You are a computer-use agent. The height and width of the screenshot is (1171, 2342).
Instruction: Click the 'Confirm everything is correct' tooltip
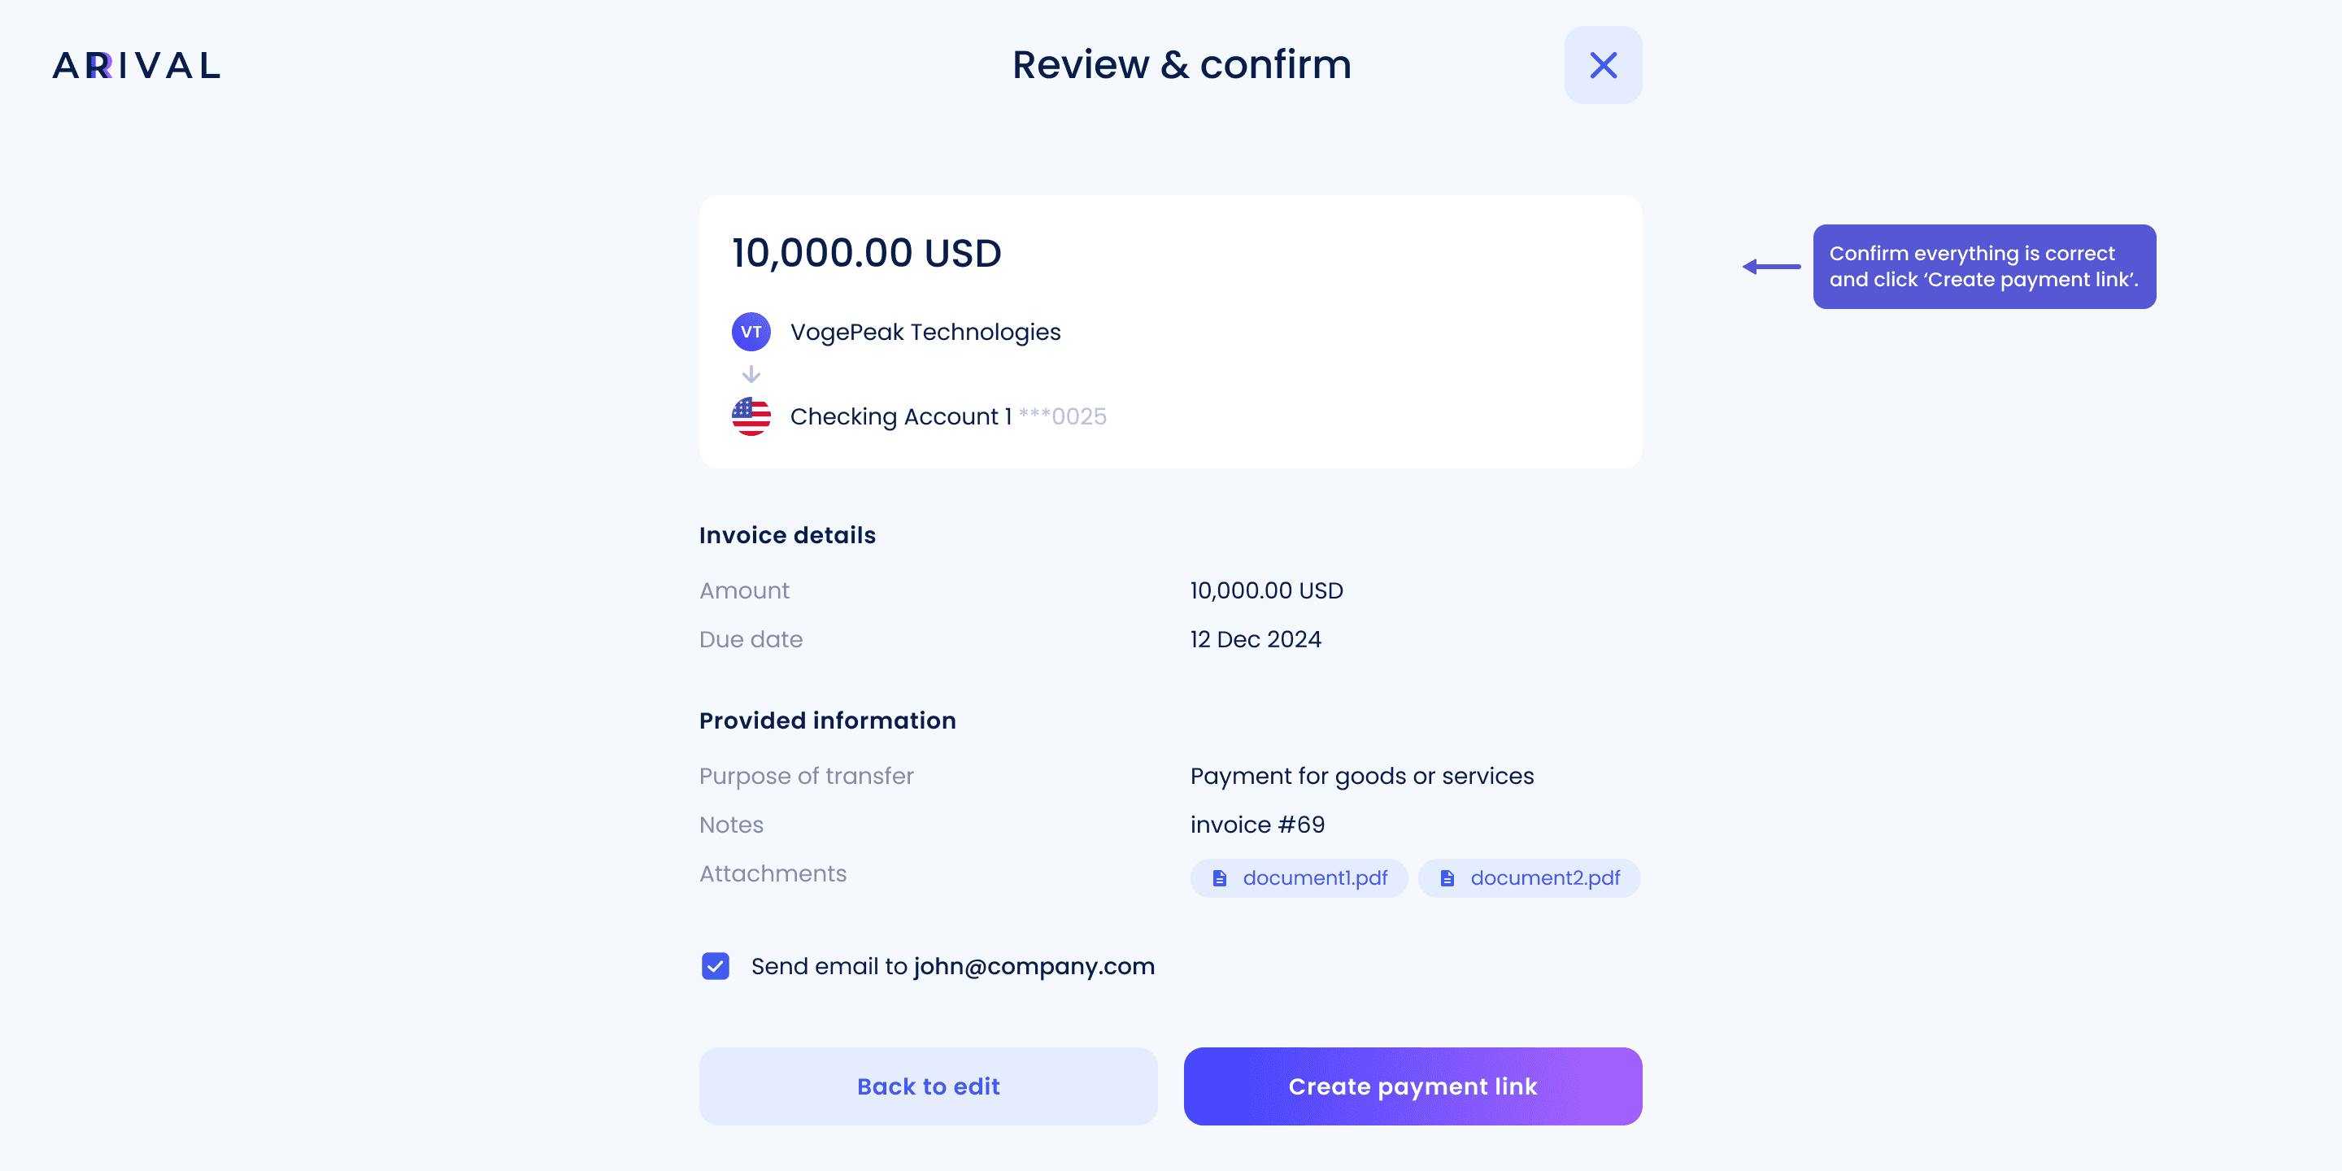coord(1985,267)
